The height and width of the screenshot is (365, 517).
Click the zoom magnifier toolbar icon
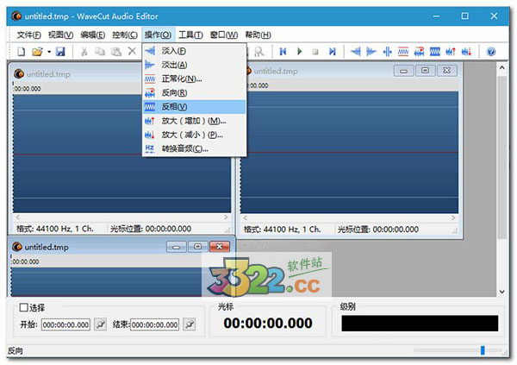click(x=259, y=52)
